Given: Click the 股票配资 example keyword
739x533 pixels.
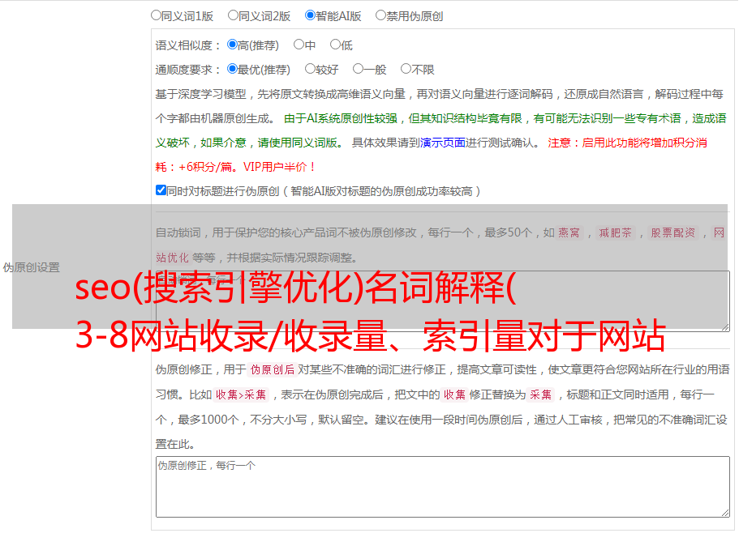Looking at the screenshot, I should 672,232.
